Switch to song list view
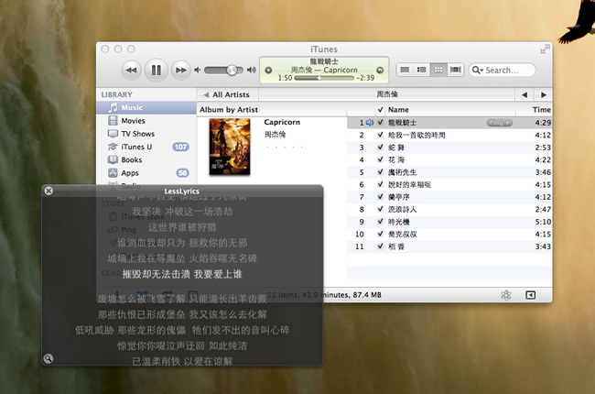 [x=405, y=70]
